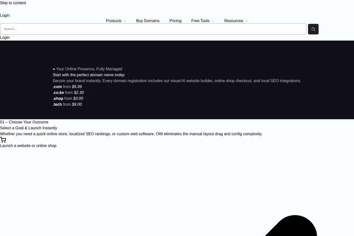Focus the Search input field
This screenshot has height=236, width=354.
point(153,29)
